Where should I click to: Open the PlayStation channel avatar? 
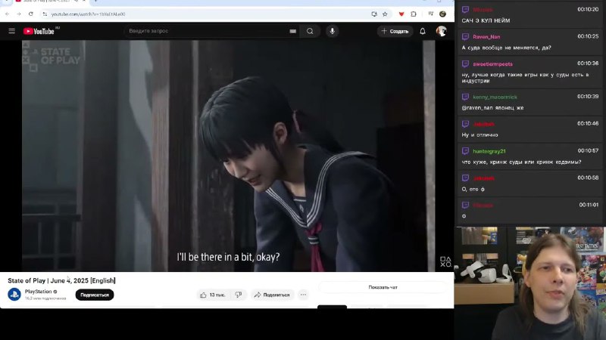(14, 295)
